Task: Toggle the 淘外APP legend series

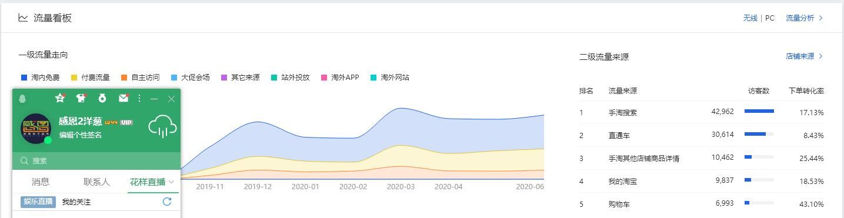Action: pyautogui.click(x=340, y=78)
